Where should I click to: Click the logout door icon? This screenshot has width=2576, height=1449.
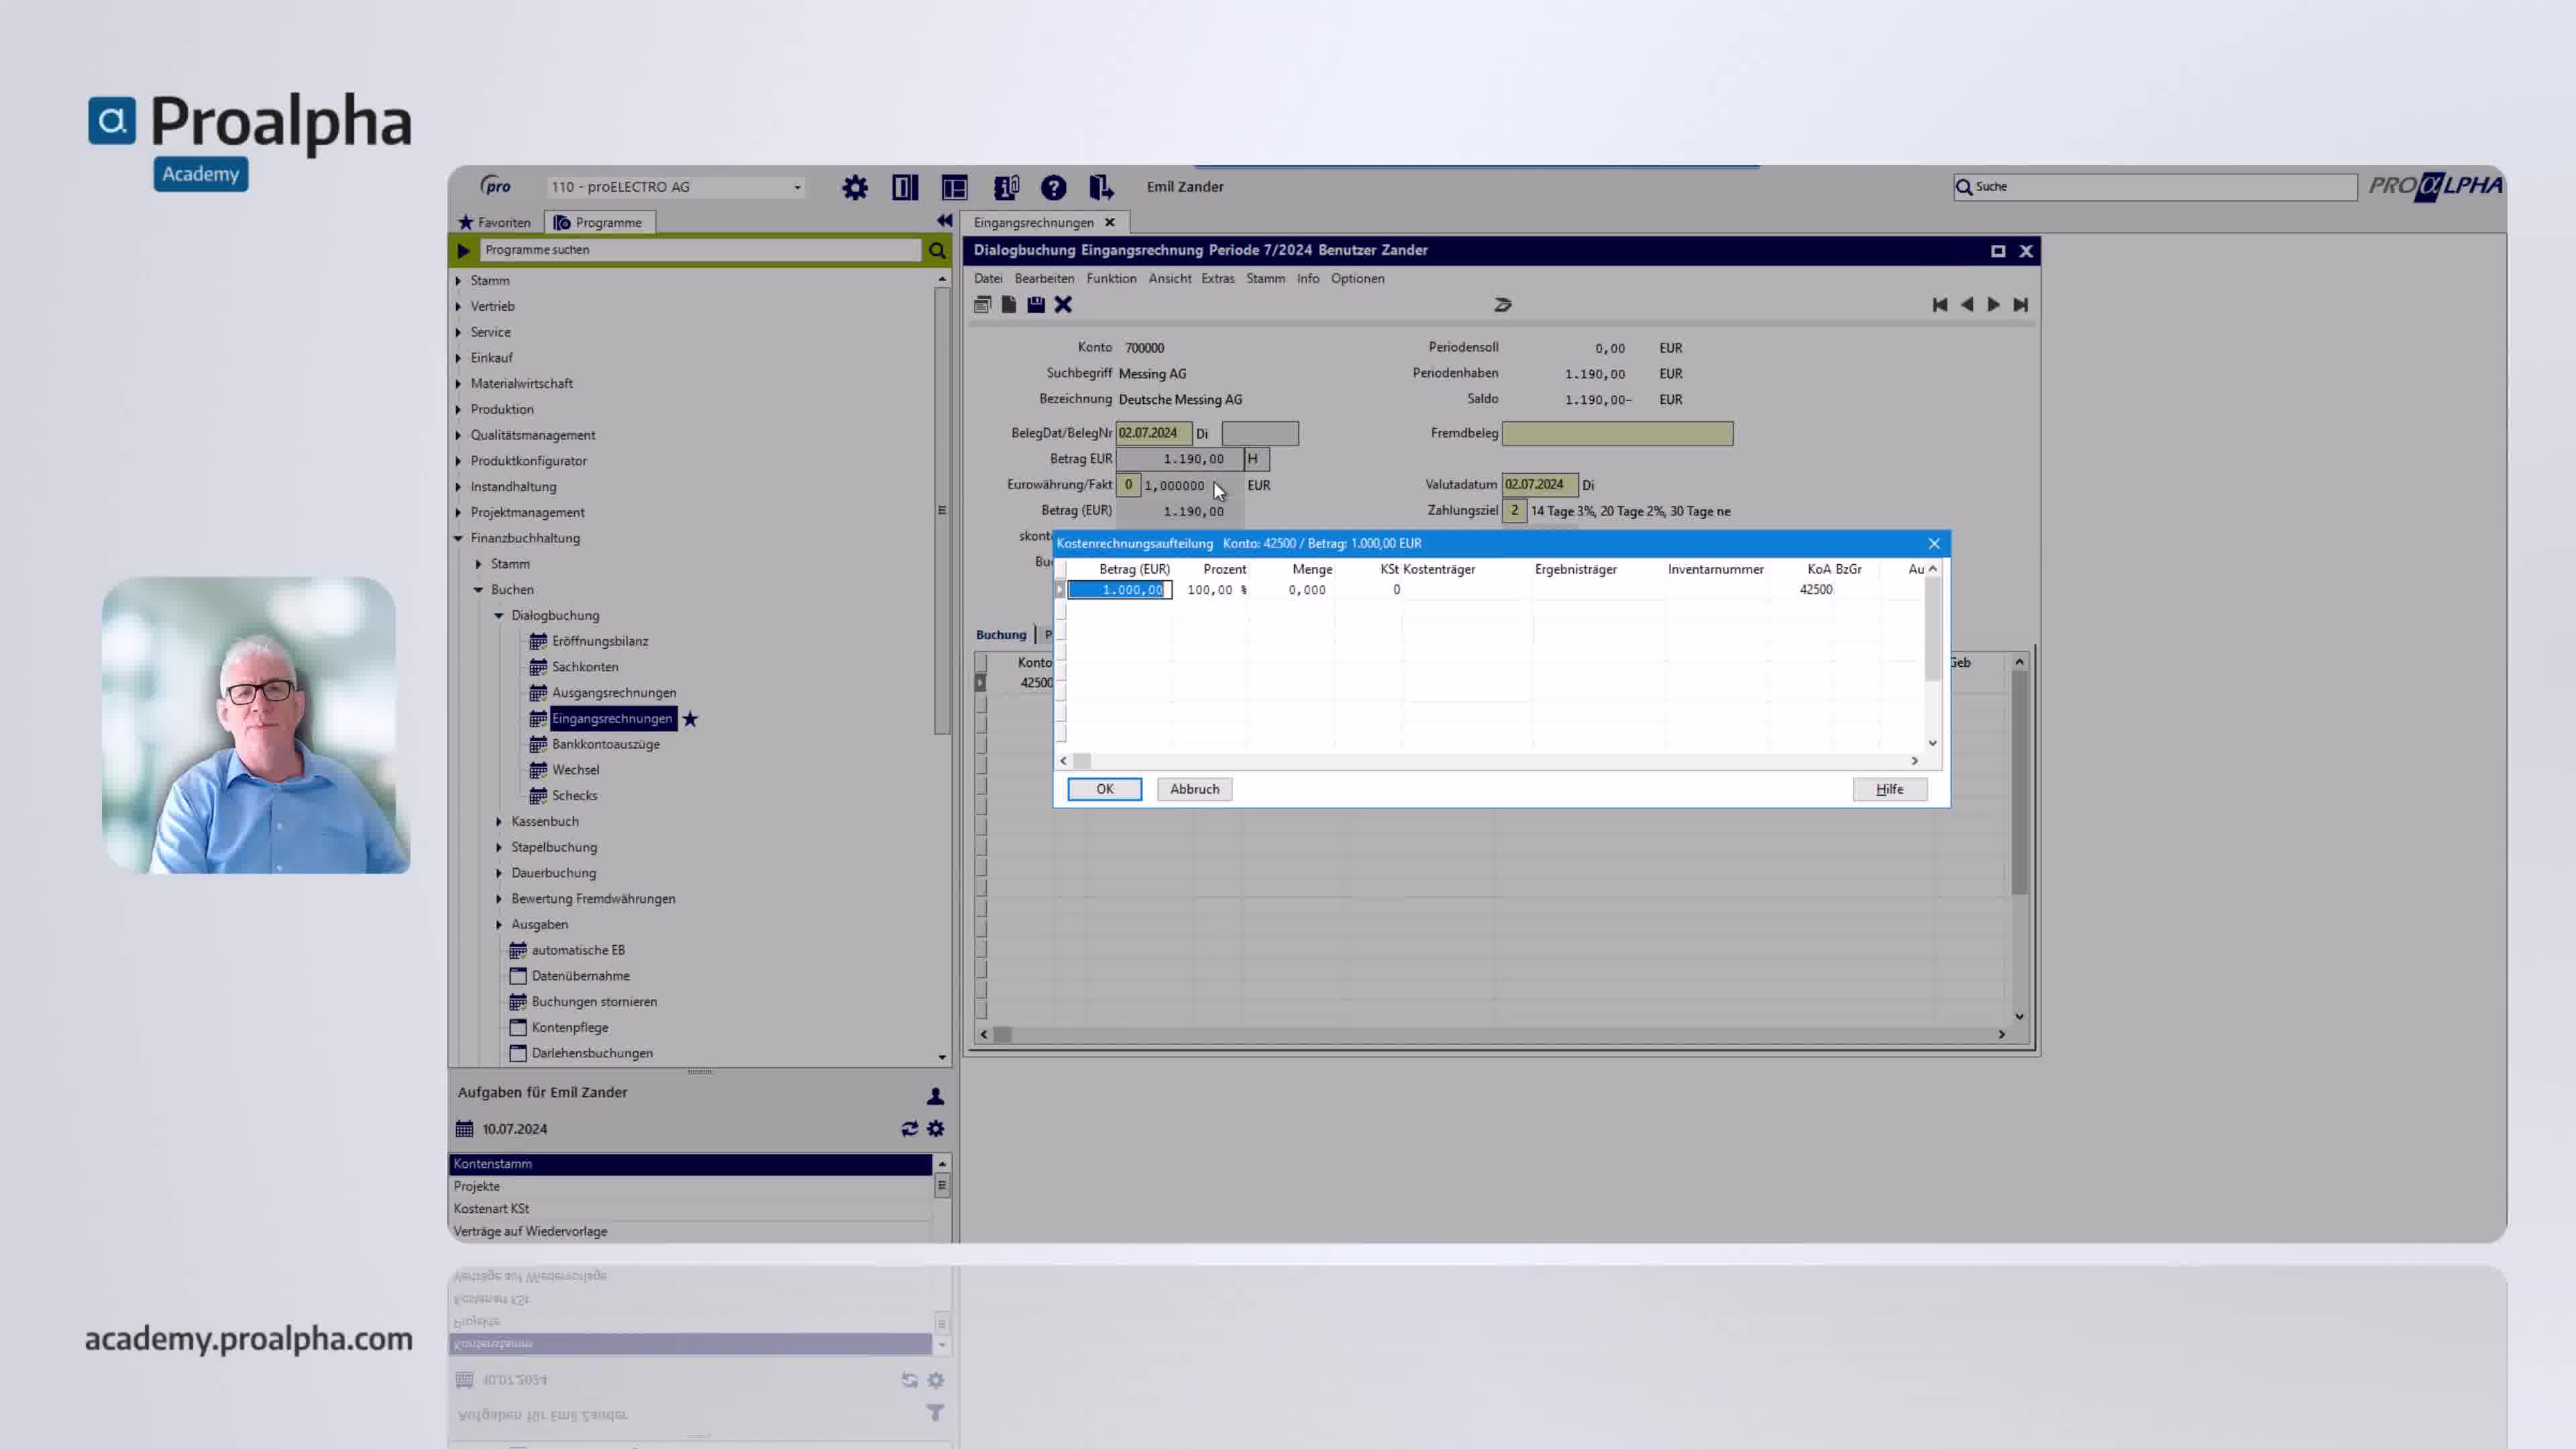pos(1100,187)
